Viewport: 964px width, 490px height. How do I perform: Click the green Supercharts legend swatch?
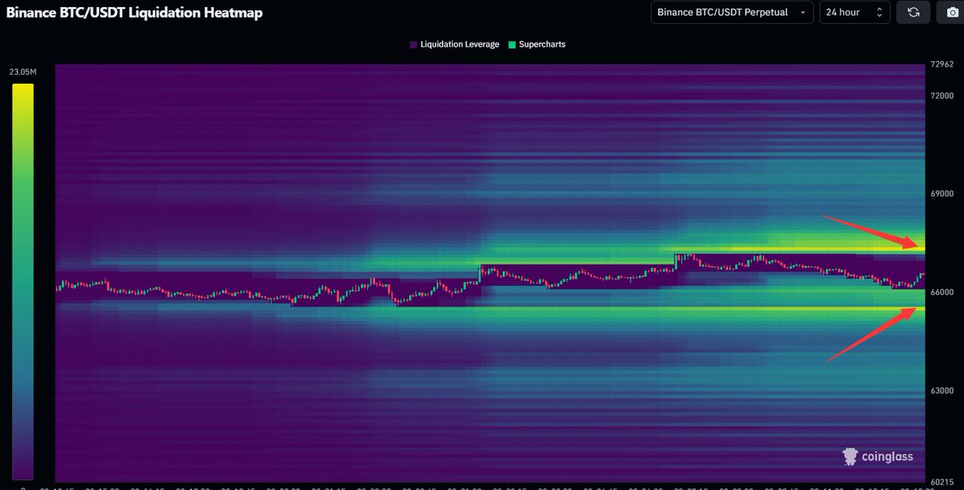[513, 45]
